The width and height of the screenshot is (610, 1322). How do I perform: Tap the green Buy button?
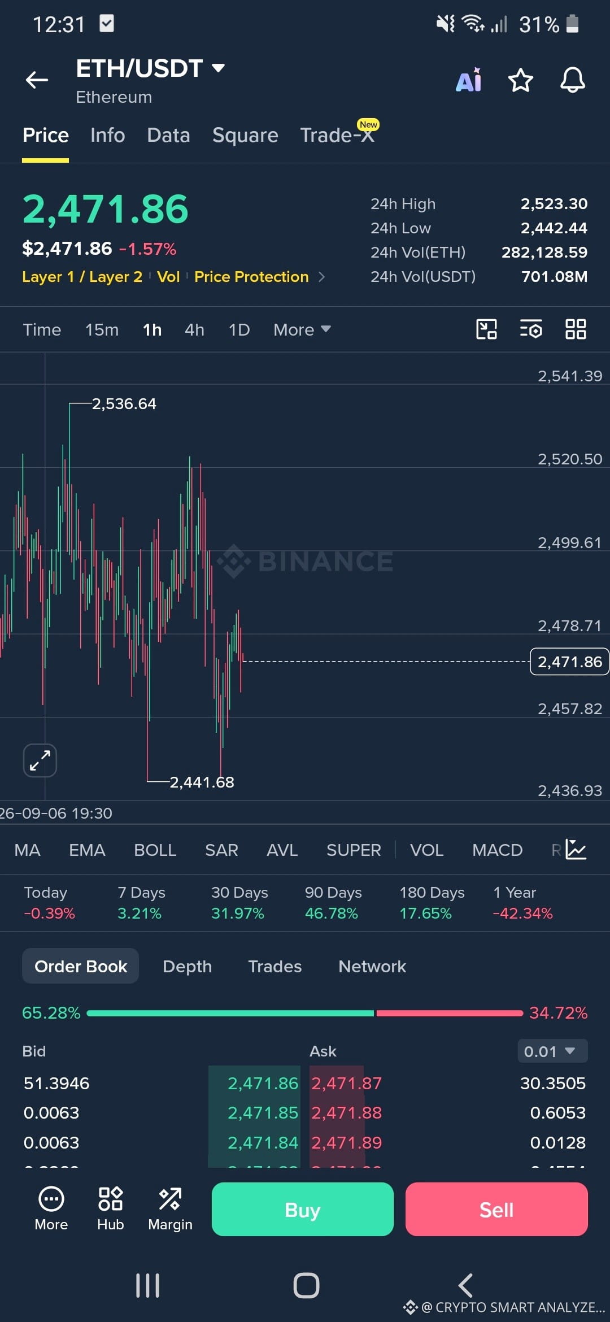coord(302,1210)
